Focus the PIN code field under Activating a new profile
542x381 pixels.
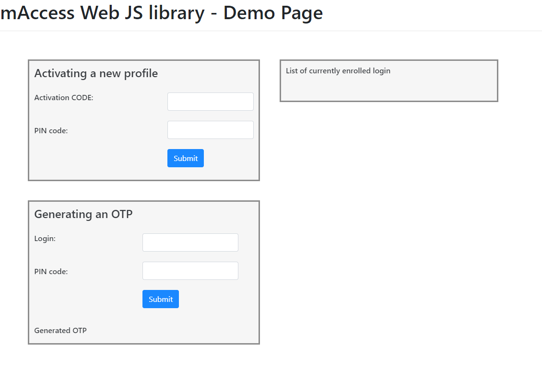point(210,130)
